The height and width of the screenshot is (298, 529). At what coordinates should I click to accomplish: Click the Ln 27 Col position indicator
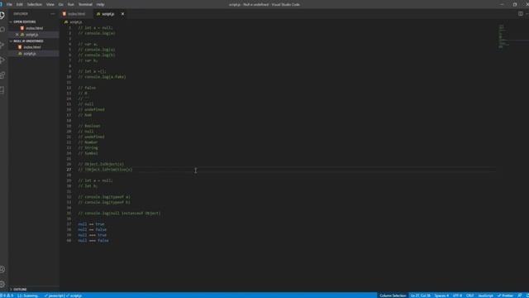point(421,296)
